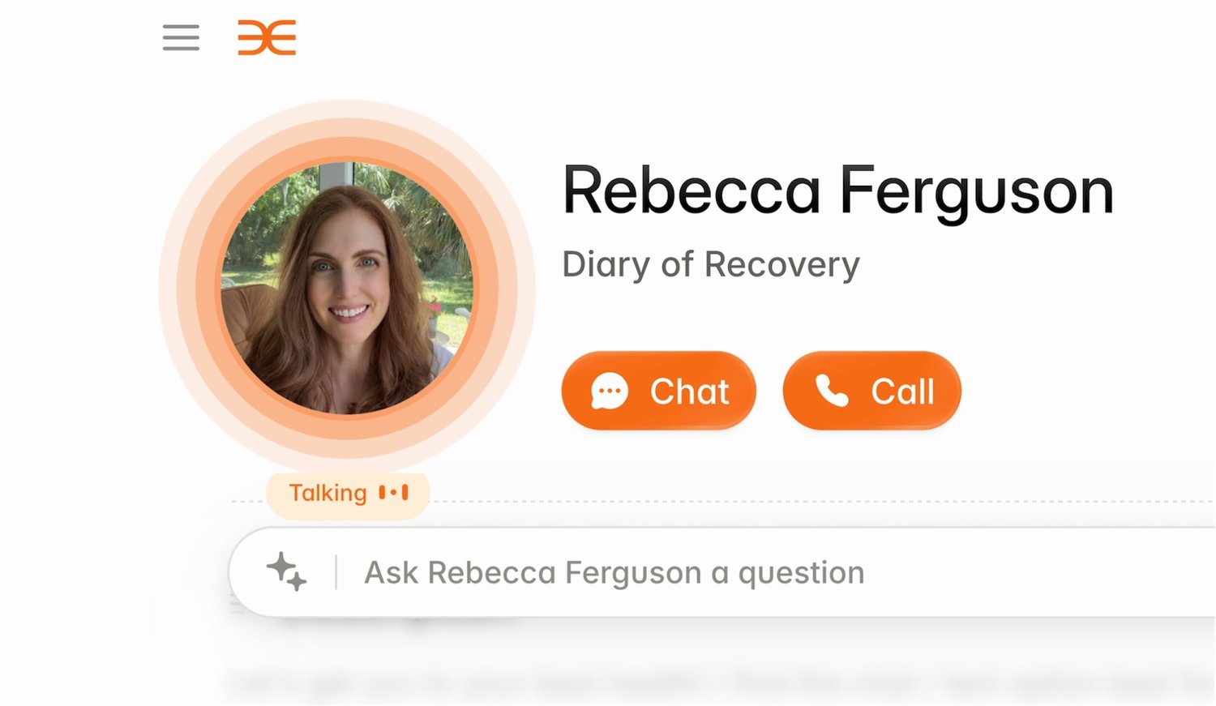Viewport: 1216px width, 706px height.
Task: Click the Chat label text on the orange button
Action: coord(690,392)
